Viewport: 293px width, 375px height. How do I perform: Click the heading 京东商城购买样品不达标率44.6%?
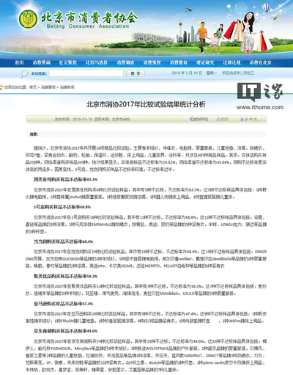pyautogui.click(x=65, y=331)
